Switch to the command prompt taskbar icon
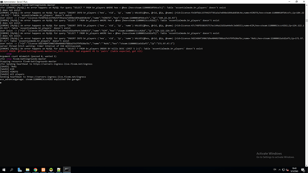Image resolution: width=308 pixels, height=173 pixels. 67,170
